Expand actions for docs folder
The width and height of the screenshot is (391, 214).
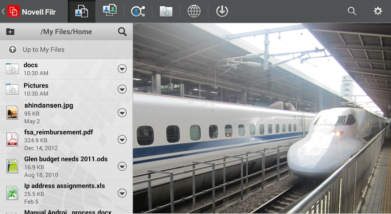click(122, 69)
